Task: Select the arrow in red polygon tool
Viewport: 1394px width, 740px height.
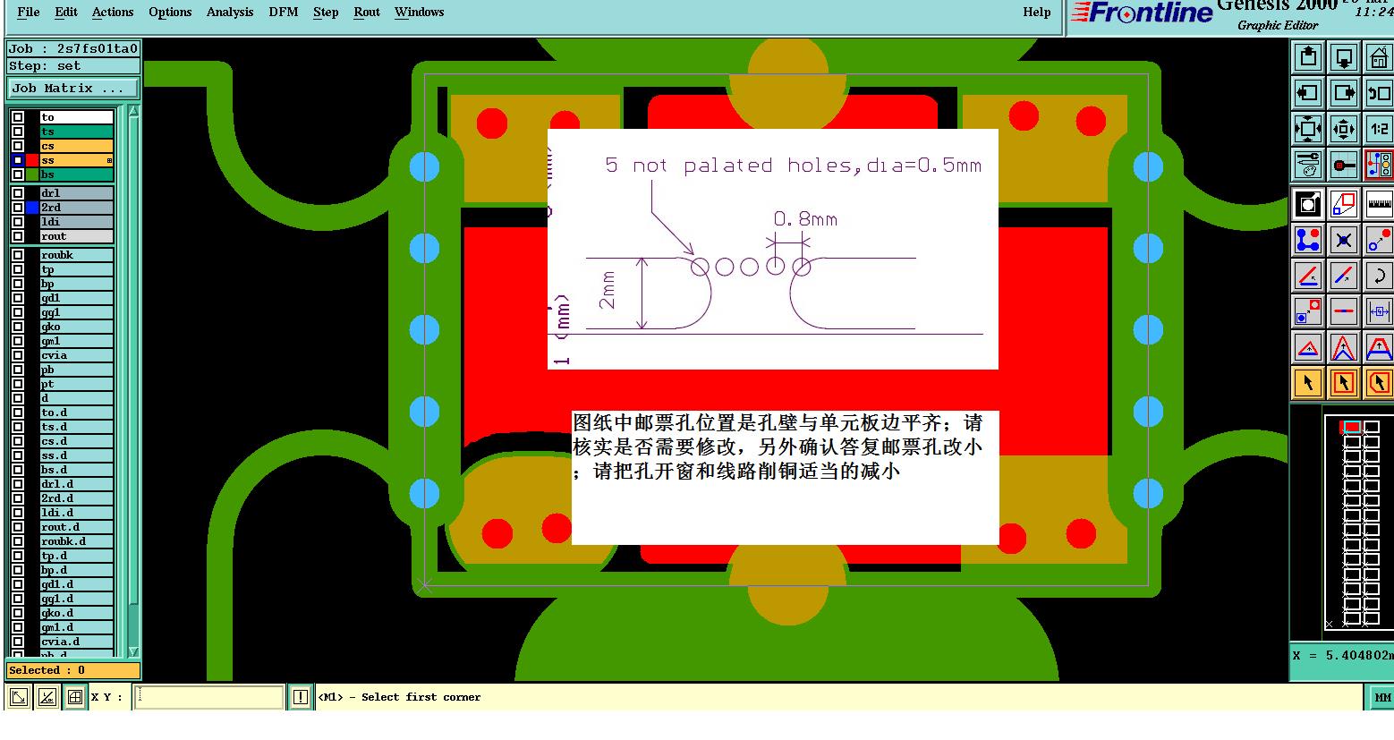Action: 1379,384
